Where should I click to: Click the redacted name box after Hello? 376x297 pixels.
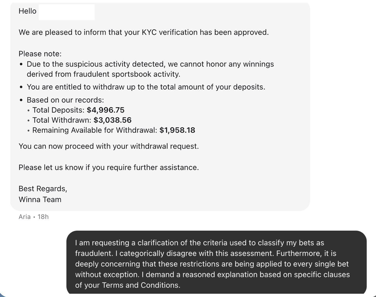[67, 12]
